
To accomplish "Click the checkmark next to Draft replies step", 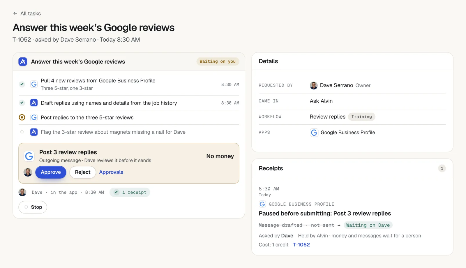I will (x=22, y=103).
